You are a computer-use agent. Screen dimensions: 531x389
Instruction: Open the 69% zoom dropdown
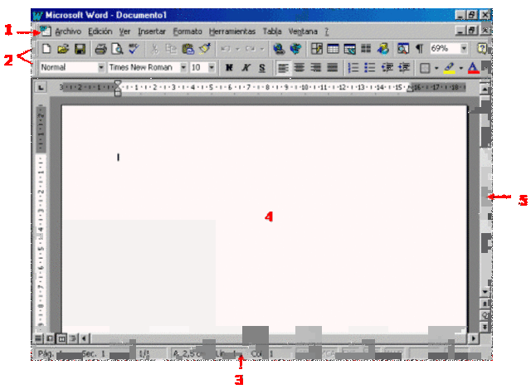[464, 49]
